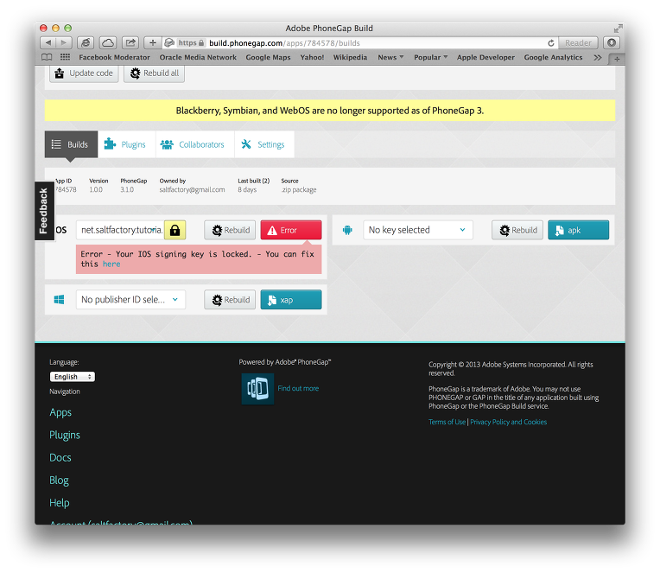
Task: Show Top Sites grid icon
Action: pyautogui.click(x=65, y=57)
